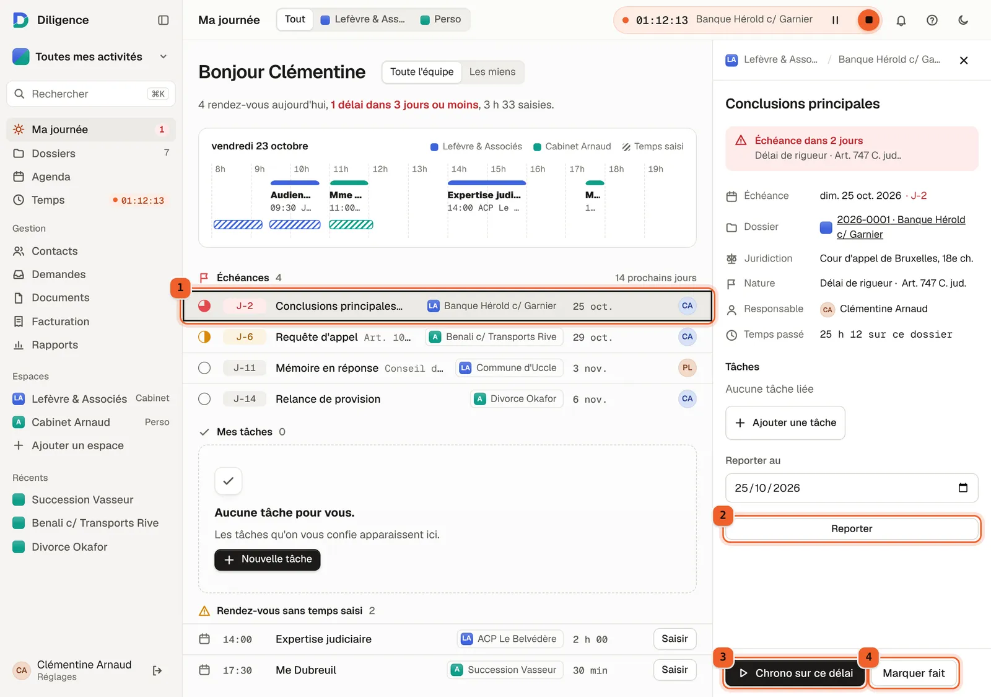This screenshot has height=697, width=991.
Task: Open Ma journée in the sidebar
Action: click(x=91, y=129)
